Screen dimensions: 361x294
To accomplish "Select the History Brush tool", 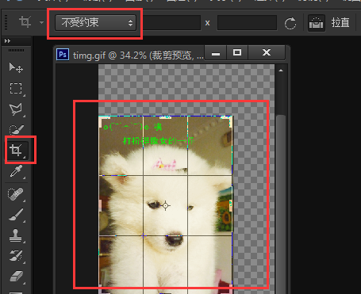I will (16, 256).
